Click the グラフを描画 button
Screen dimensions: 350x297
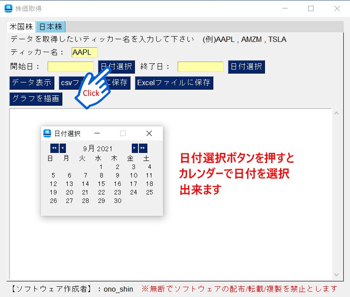(x=36, y=99)
